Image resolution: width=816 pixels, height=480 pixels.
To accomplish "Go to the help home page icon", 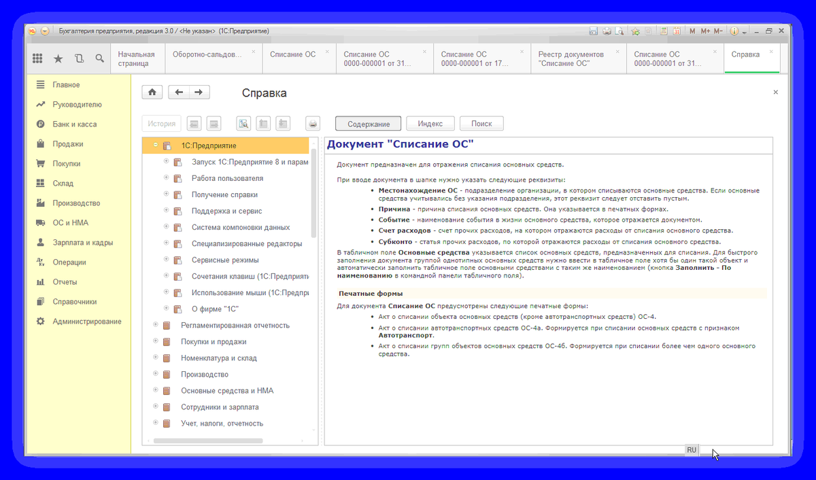I will [152, 92].
